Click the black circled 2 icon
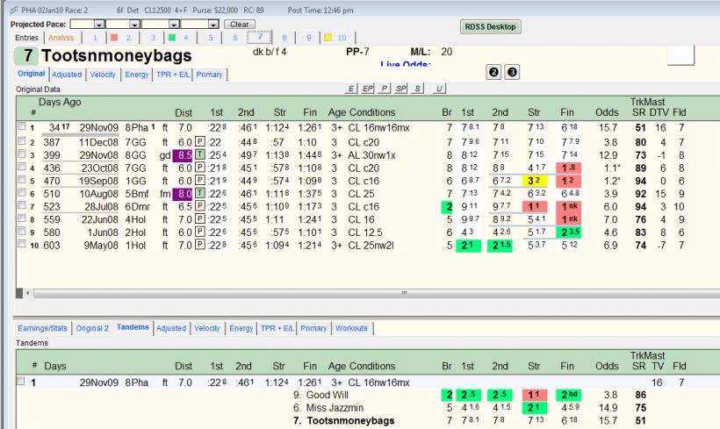 coord(493,72)
